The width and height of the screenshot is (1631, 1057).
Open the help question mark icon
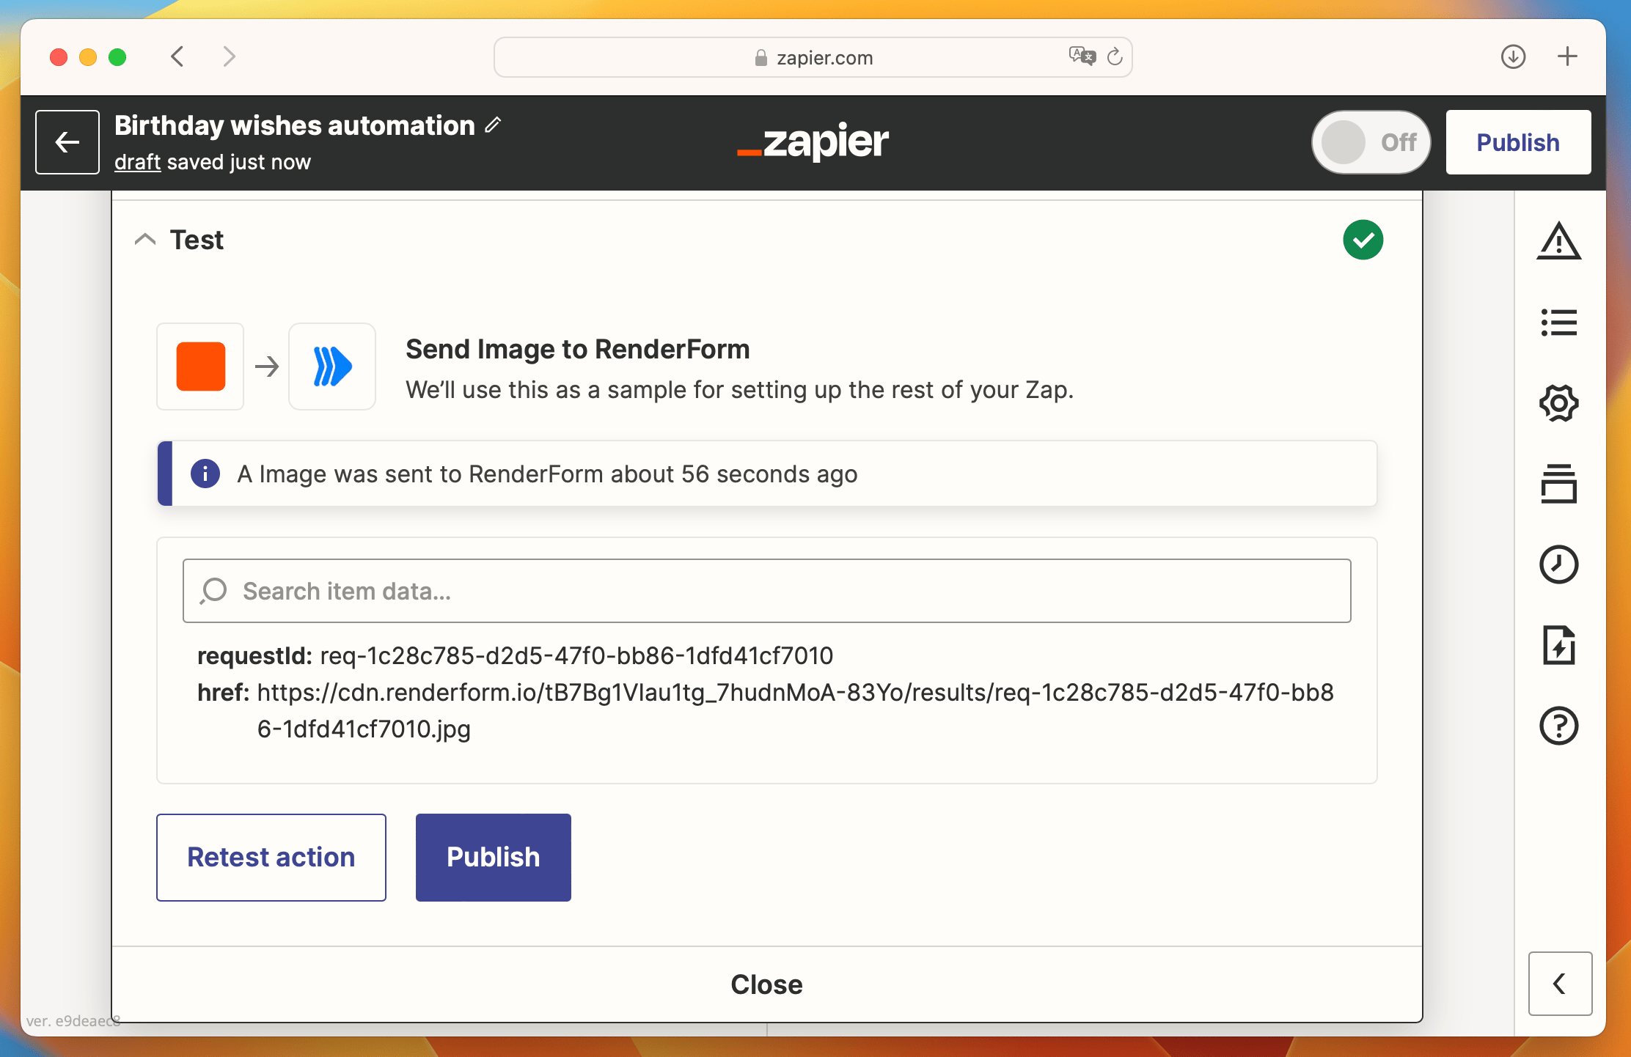tap(1559, 726)
